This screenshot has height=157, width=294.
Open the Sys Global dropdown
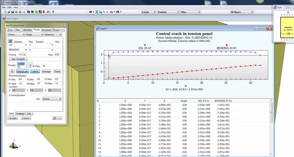tap(52, 99)
